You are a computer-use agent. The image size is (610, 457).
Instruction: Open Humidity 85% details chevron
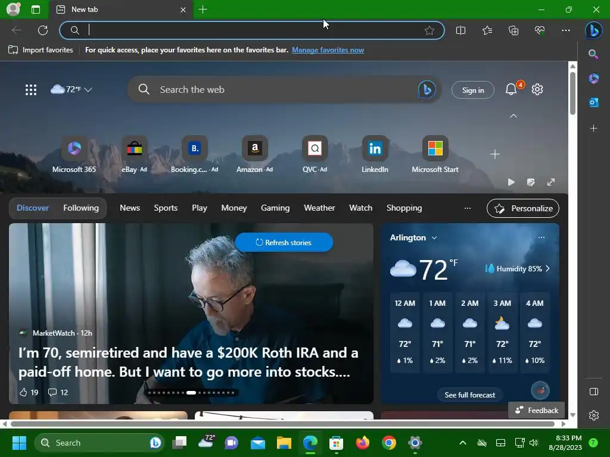click(548, 268)
